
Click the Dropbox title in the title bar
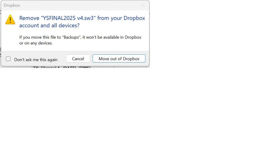pyautogui.click(x=12, y=5)
